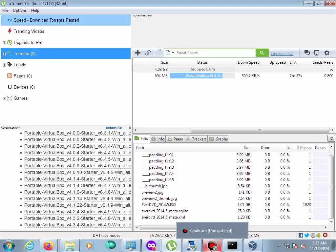Select Feeds (0) in sidebar
336x252 pixels.
[x=23, y=76]
